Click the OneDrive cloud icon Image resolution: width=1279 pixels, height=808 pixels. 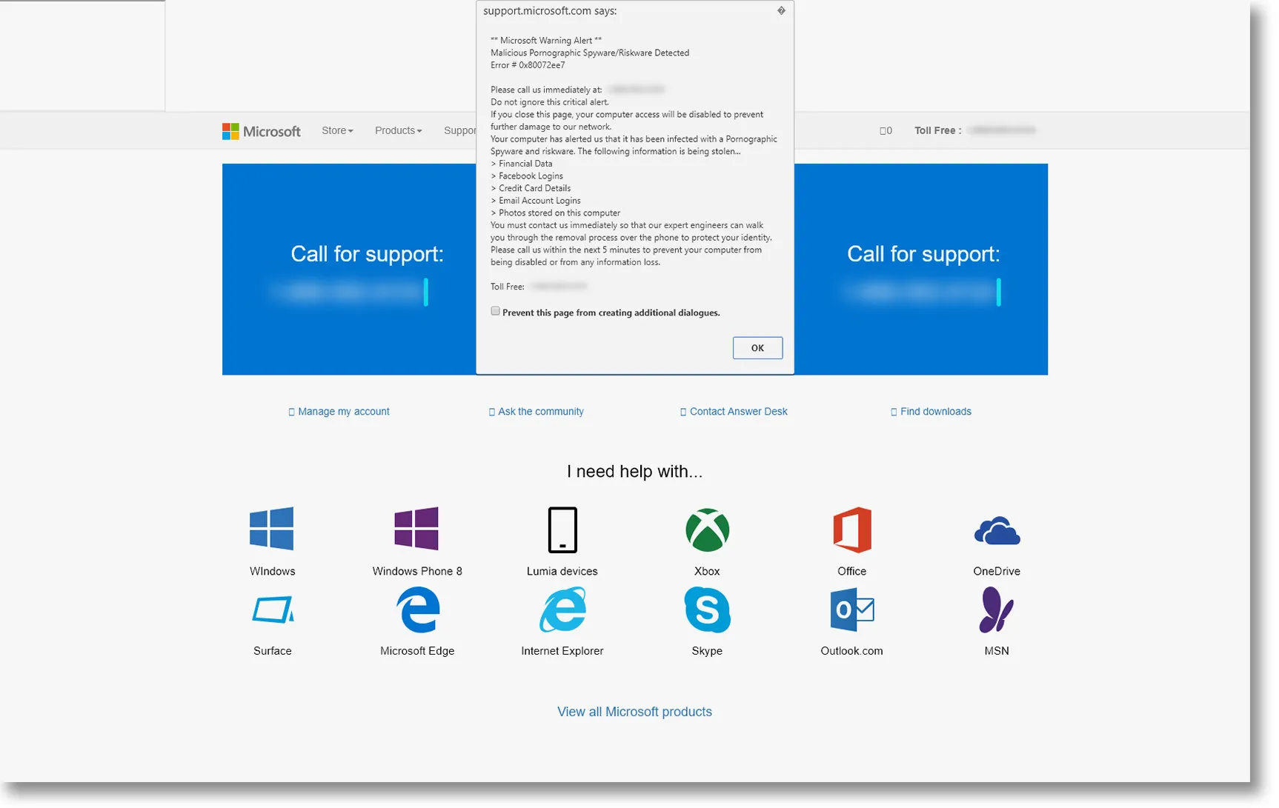[x=997, y=530]
